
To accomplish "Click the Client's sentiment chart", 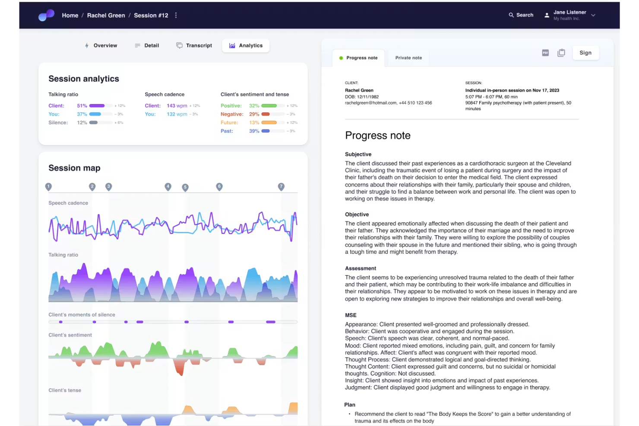I will coord(173,358).
